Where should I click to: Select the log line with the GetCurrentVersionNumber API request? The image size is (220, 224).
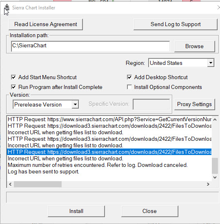click(109, 119)
